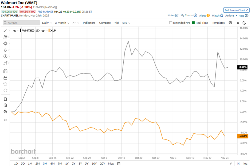Open the f(x) expressions menu
This screenshot has width=251, height=166.
[117, 23]
